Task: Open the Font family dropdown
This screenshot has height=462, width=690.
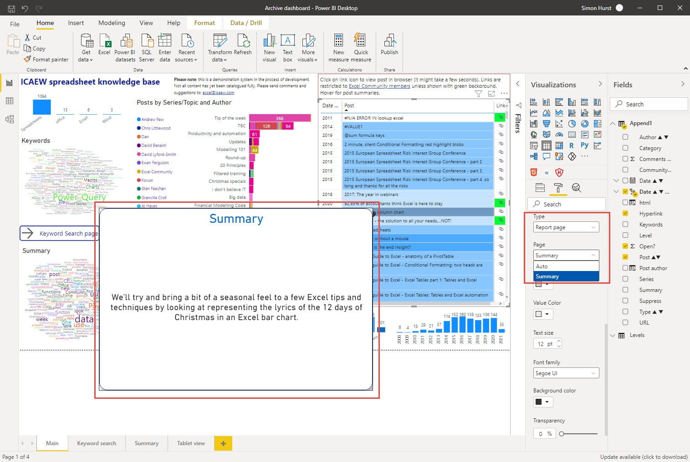Action: tap(566, 373)
